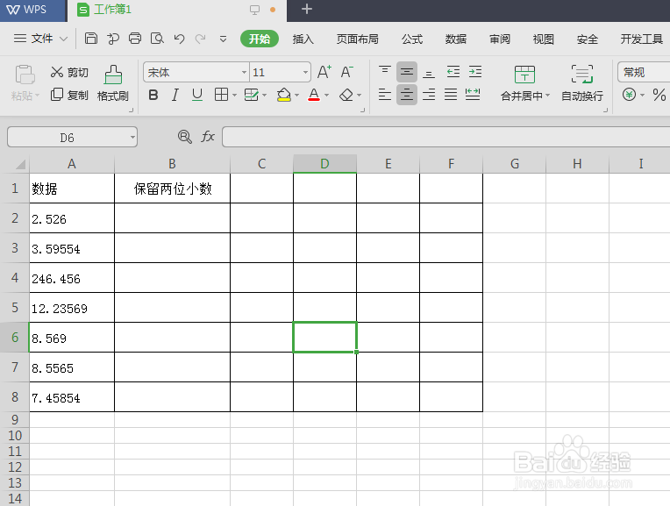Click into the formula bar input

pos(445,137)
